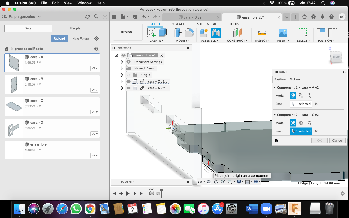Click Component 2 snap '1 selected' button
The height and width of the screenshot is (218, 349).
301,131
